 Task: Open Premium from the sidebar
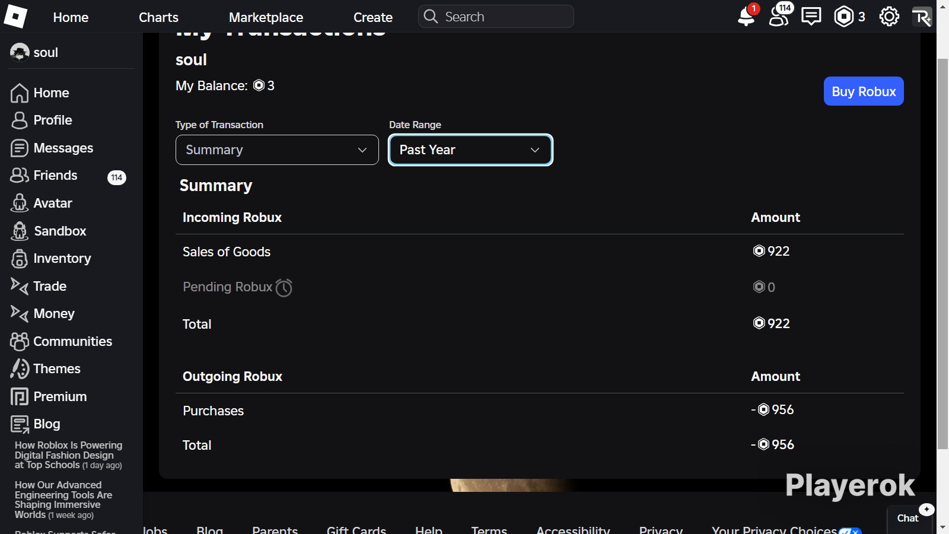(x=49, y=396)
